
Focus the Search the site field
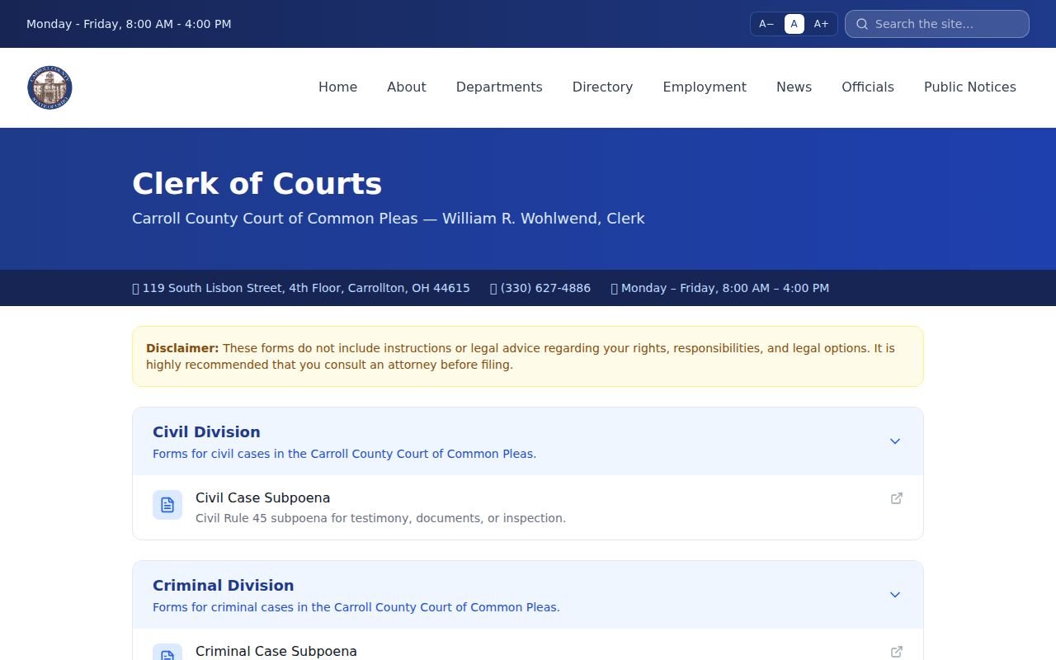[x=937, y=24]
